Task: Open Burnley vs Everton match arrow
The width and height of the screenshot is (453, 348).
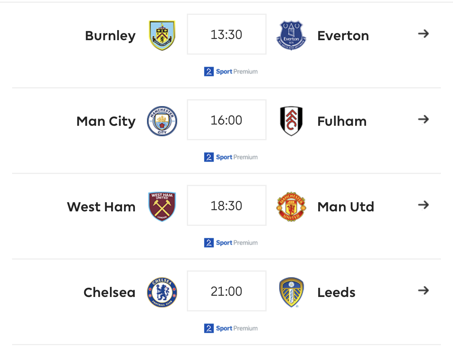Action: (424, 34)
